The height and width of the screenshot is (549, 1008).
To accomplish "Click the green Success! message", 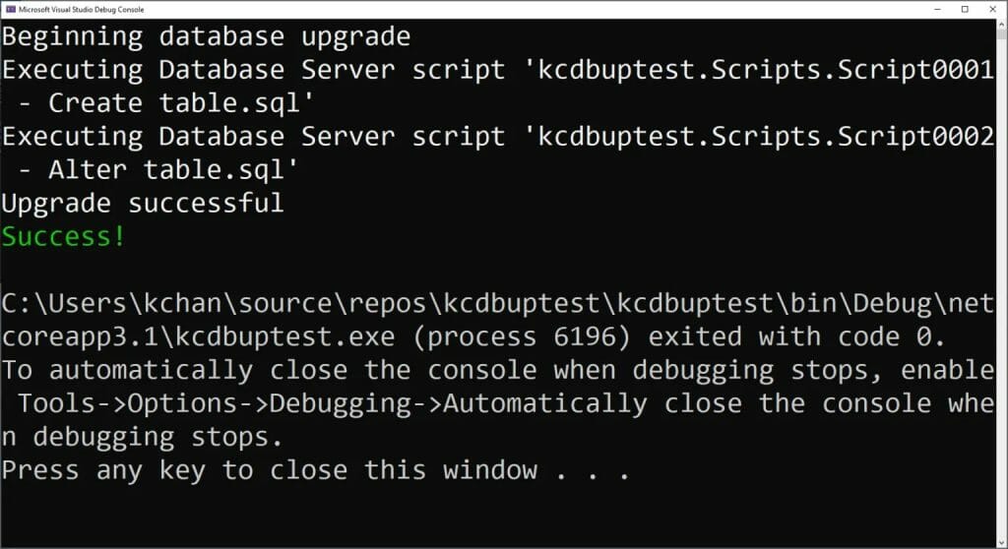I will pos(63,236).
